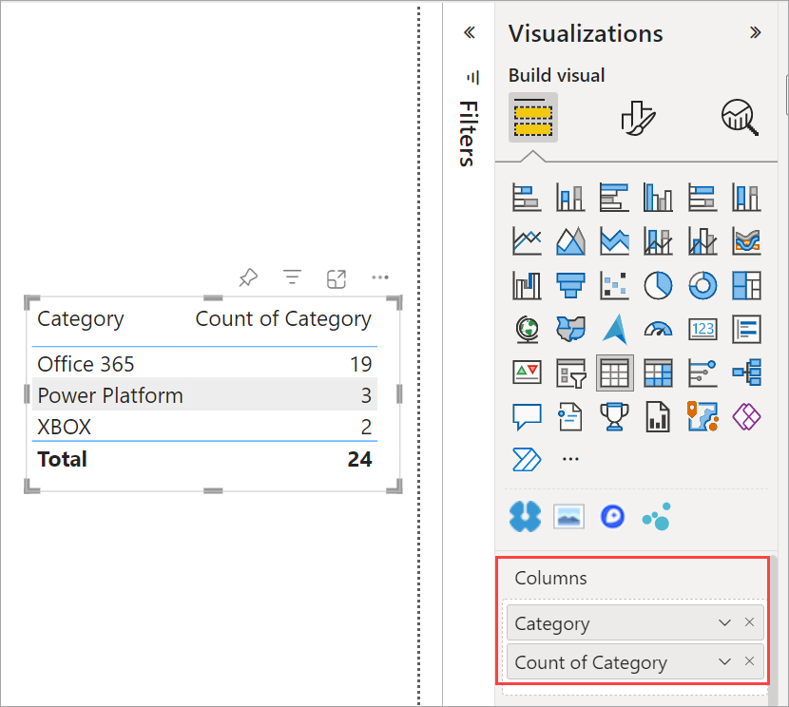
Task: Select the Donut chart visual
Action: [x=702, y=285]
